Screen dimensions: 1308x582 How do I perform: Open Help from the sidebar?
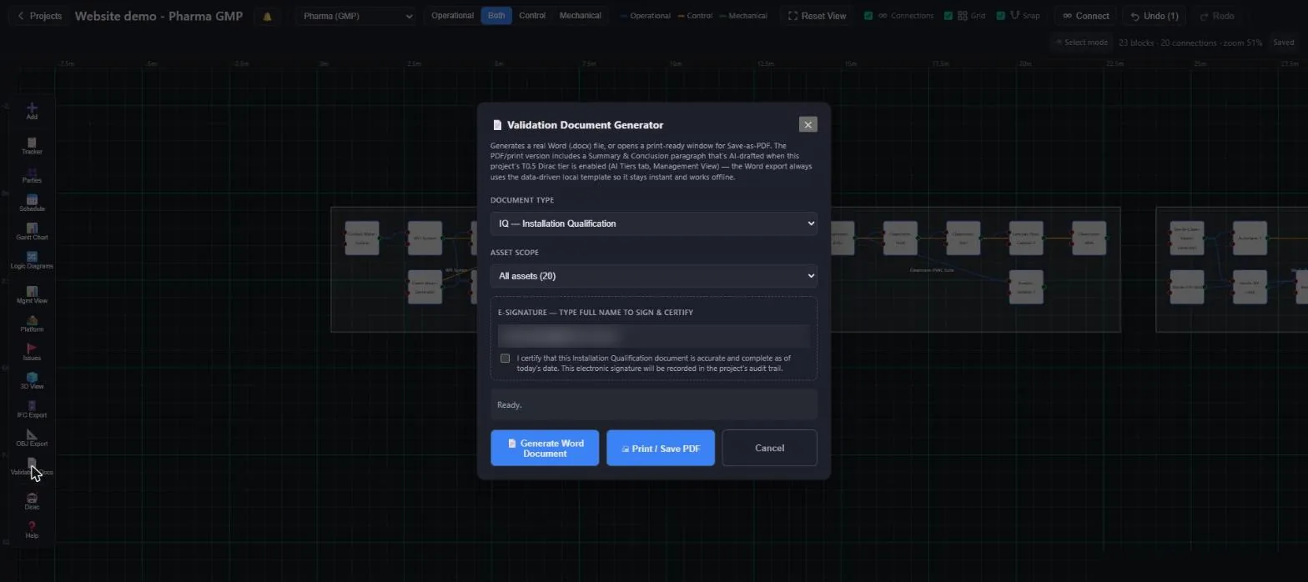(x=32, y=529)
